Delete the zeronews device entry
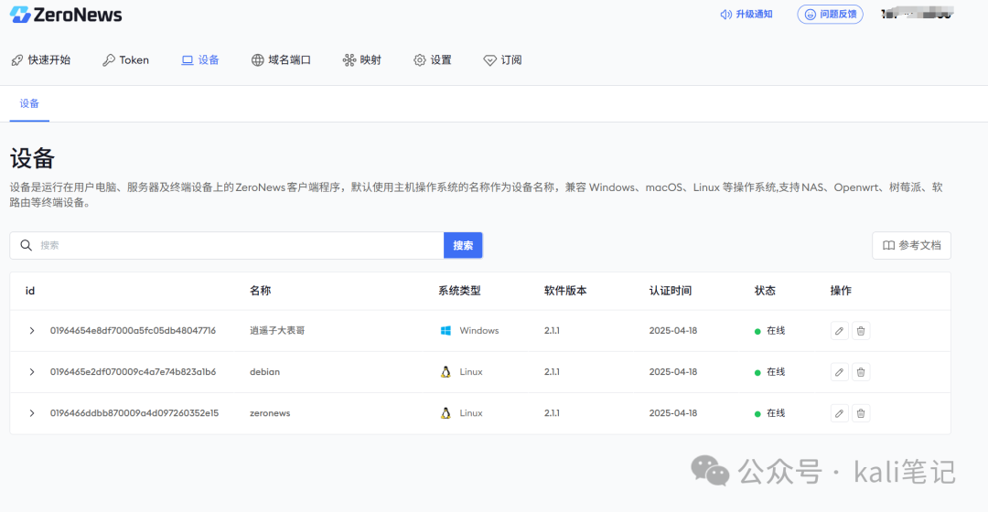This screenshot has height=512, width=988. (x=861, y=413)
